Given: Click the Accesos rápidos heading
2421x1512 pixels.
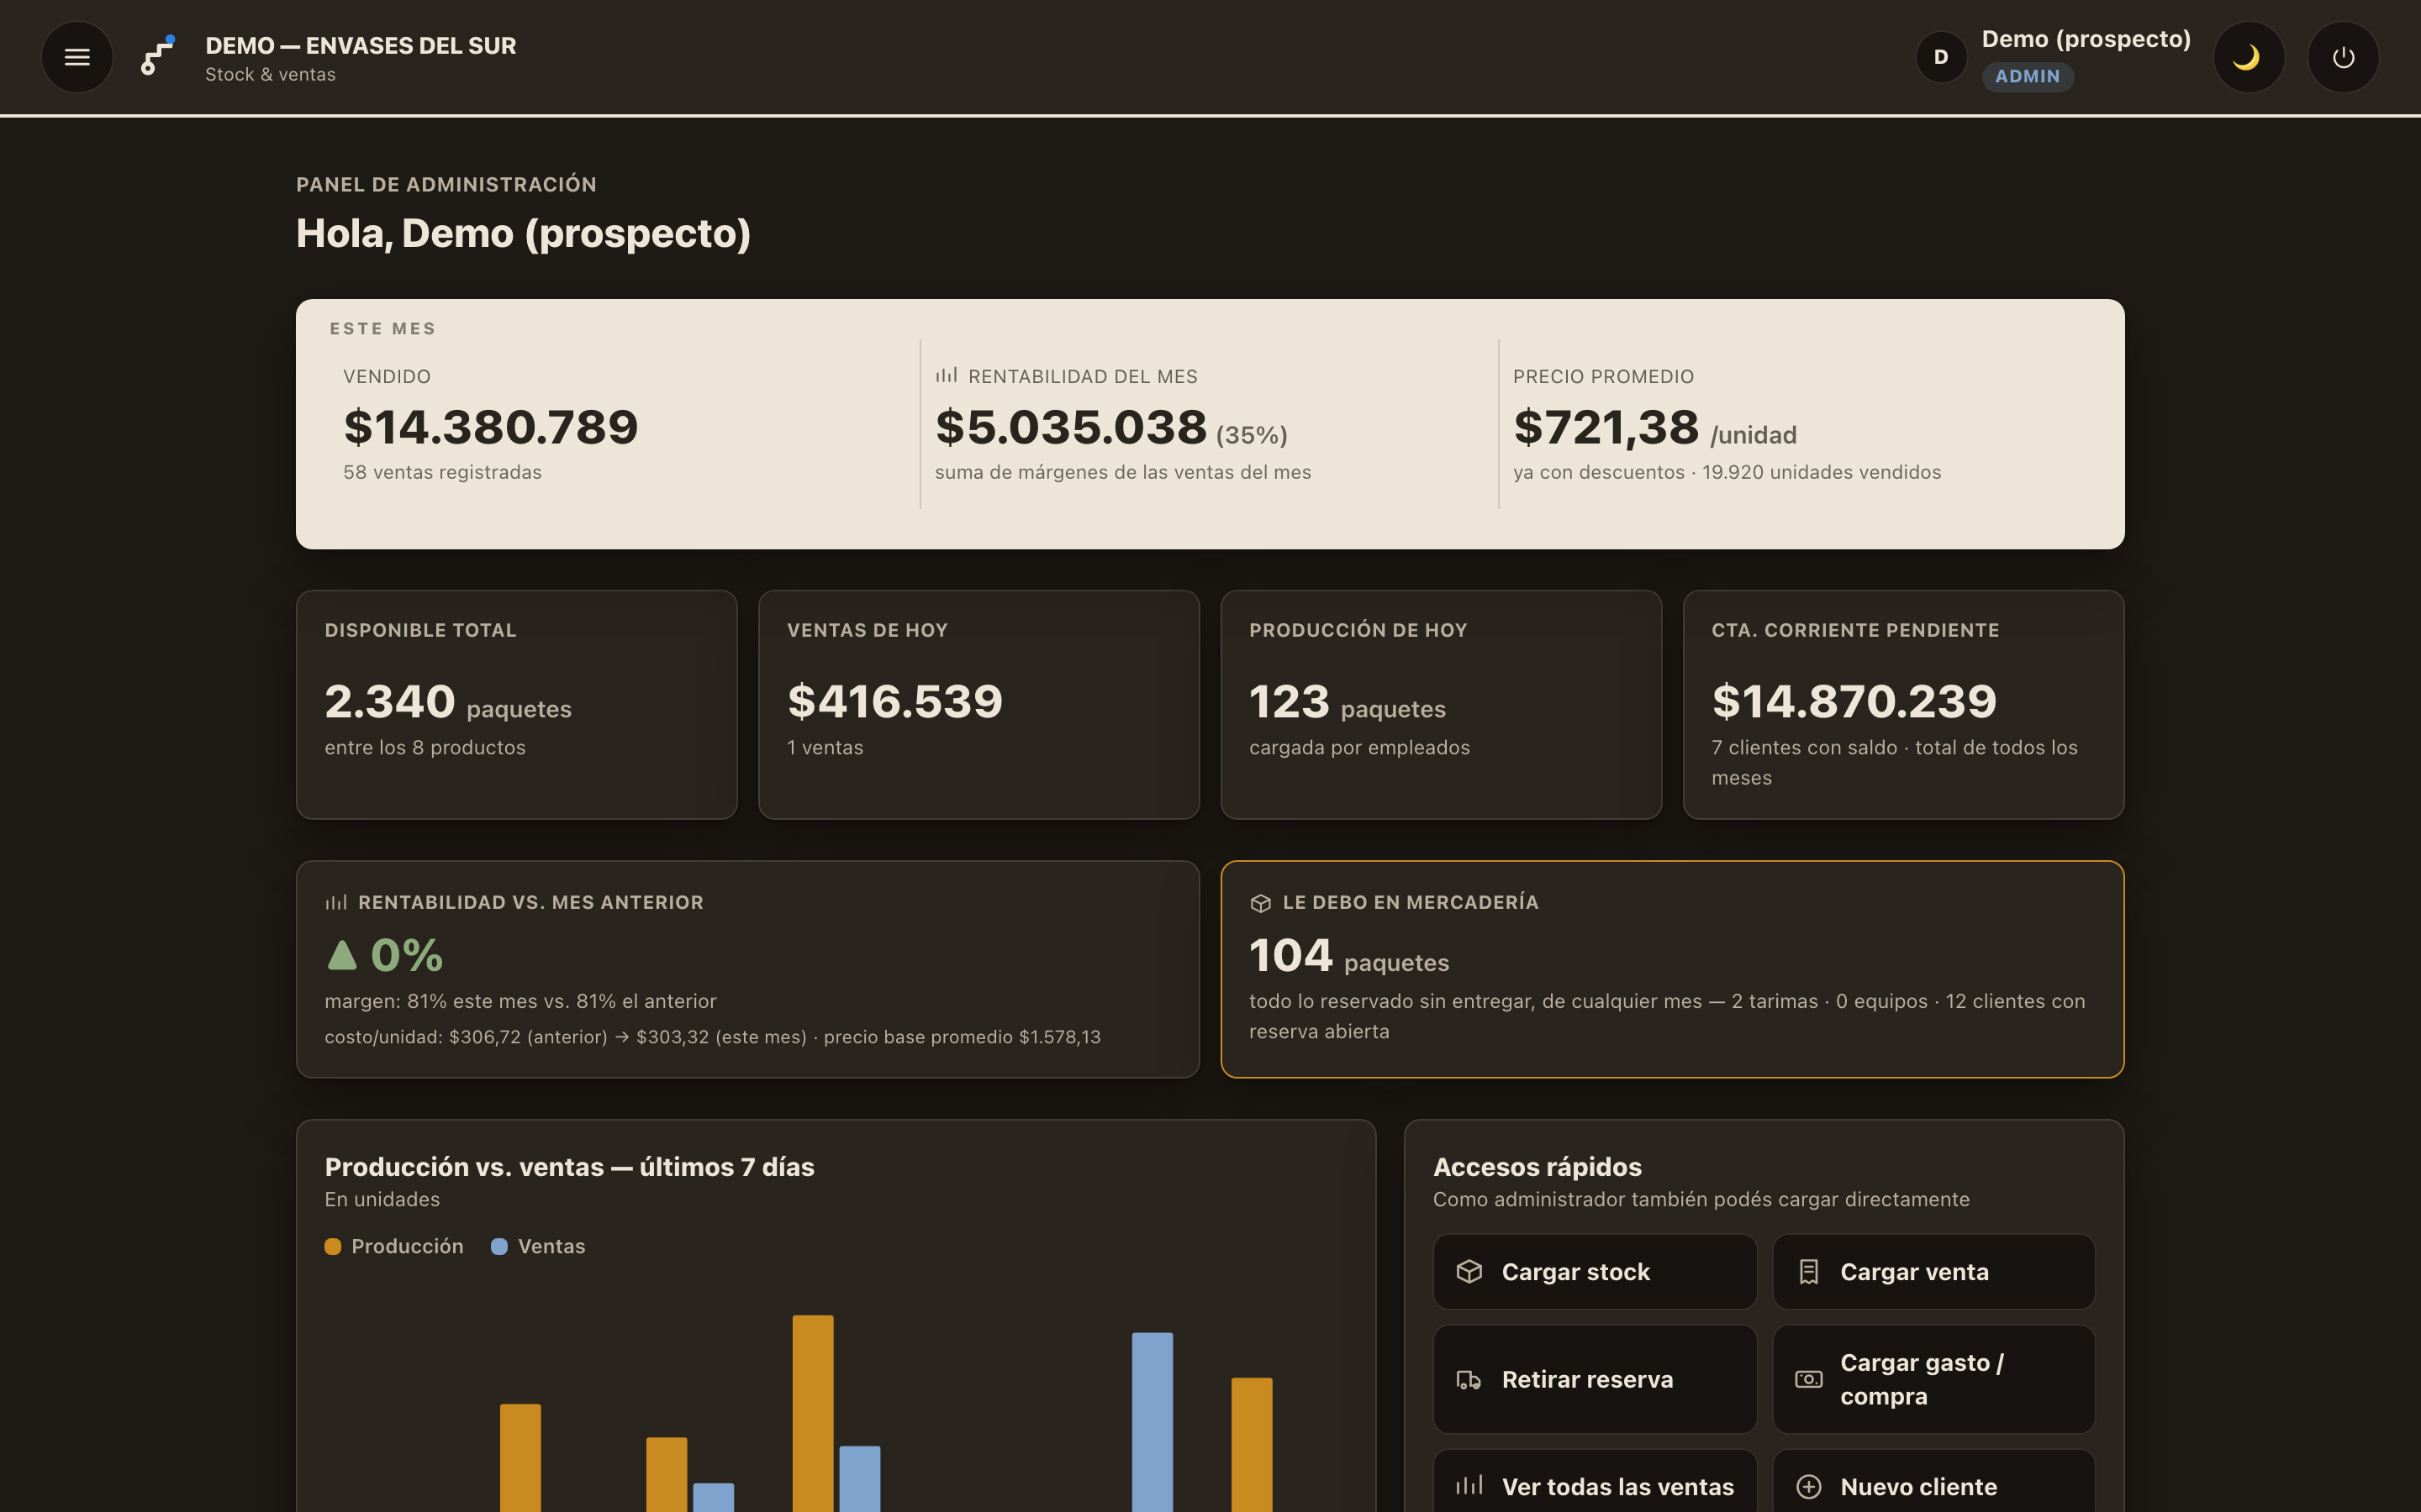Looking at the screenshot, I should [1537, 1167].
